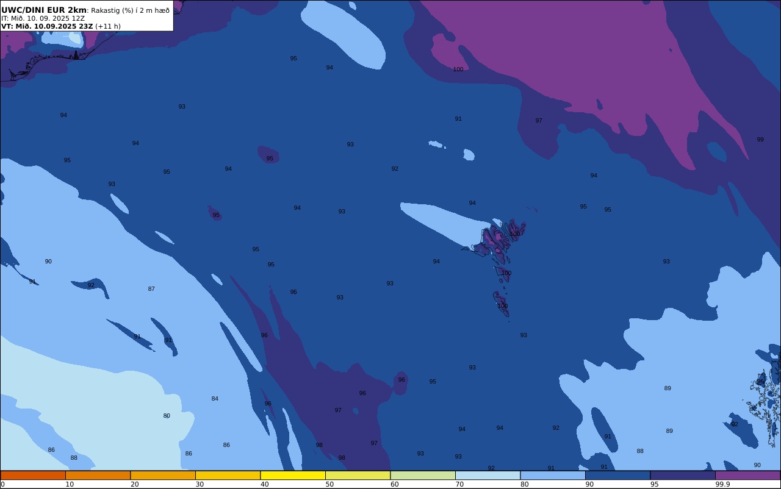The width and height of the screenshot is (781, 489).
Task: Click the '(+11 h)' forecast offset text
Action: (x=108, y=26)
